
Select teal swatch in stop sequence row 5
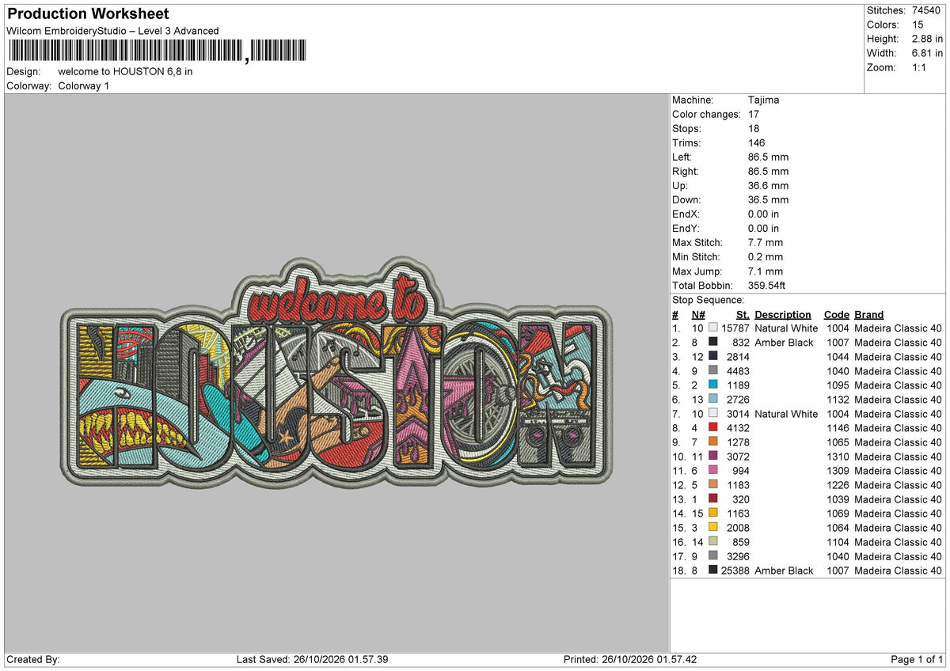[x=713, y=385]
